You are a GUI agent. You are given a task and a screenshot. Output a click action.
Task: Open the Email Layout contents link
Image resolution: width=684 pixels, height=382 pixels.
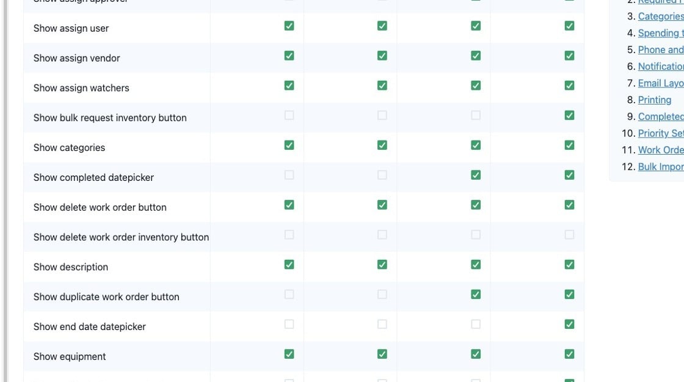tap(661, 83)
